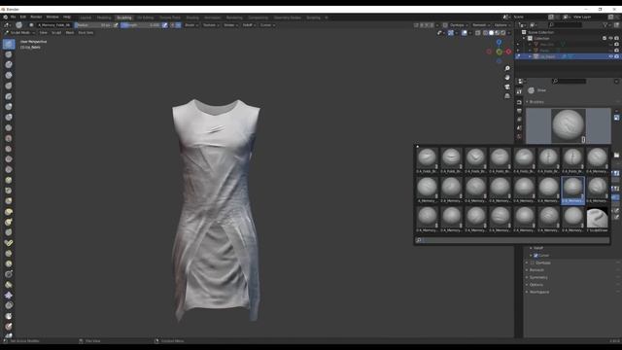The width and height of the screenshot is (622, 350).
Task: Enable Dyntopo checkbox in viewport header
Action: 445,25
